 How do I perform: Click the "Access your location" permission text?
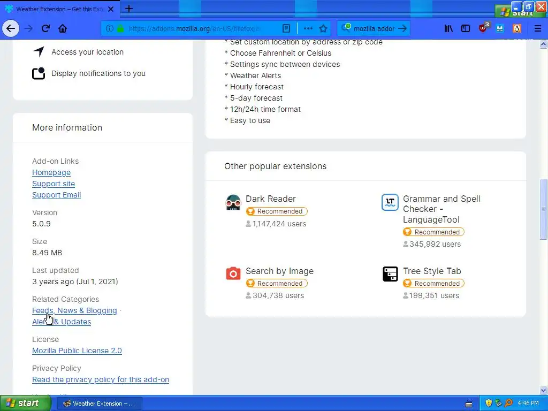click(x=87, y=52)
